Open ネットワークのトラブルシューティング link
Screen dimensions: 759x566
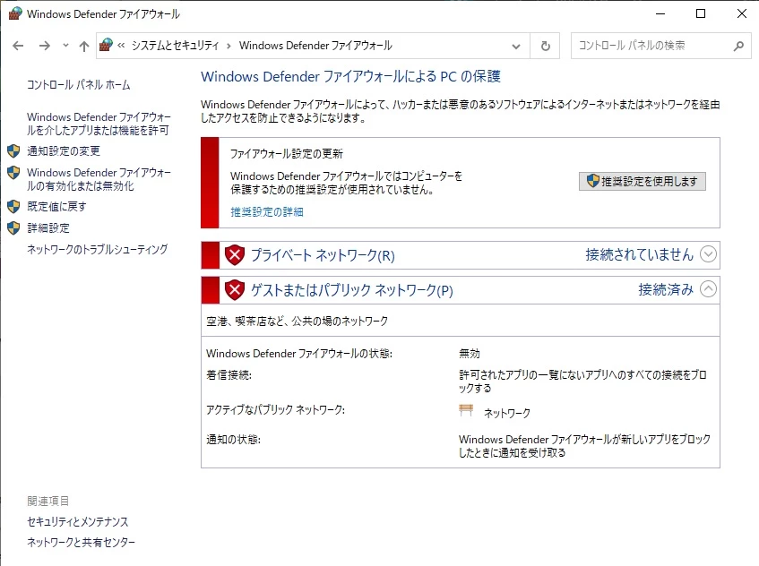coord(98,249)
